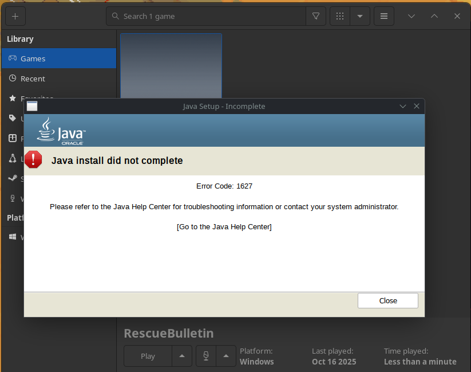Screen dimensions: 471x372
Task: Click the Linux penguin runner icon
Action: pyautogui.click(x=13, y=158)
